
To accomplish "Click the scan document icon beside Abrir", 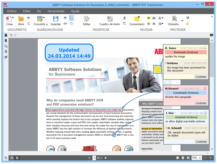I will [x=28, y=18].
